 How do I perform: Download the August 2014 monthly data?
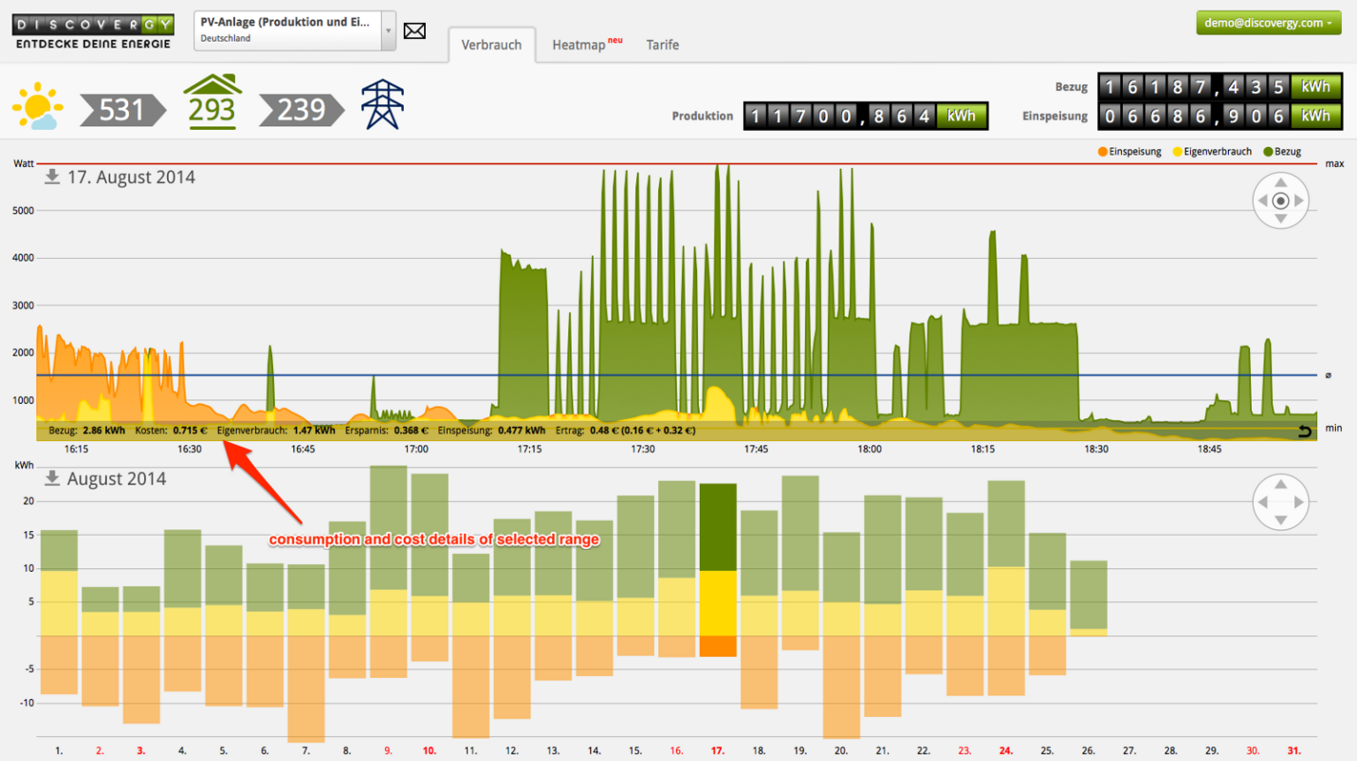point(53,478)
